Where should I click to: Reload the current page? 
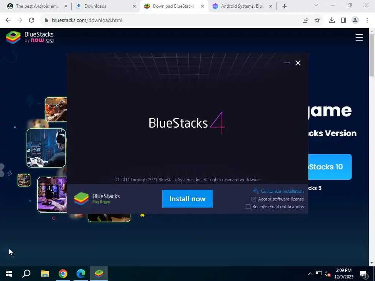(x=31, y=20)
